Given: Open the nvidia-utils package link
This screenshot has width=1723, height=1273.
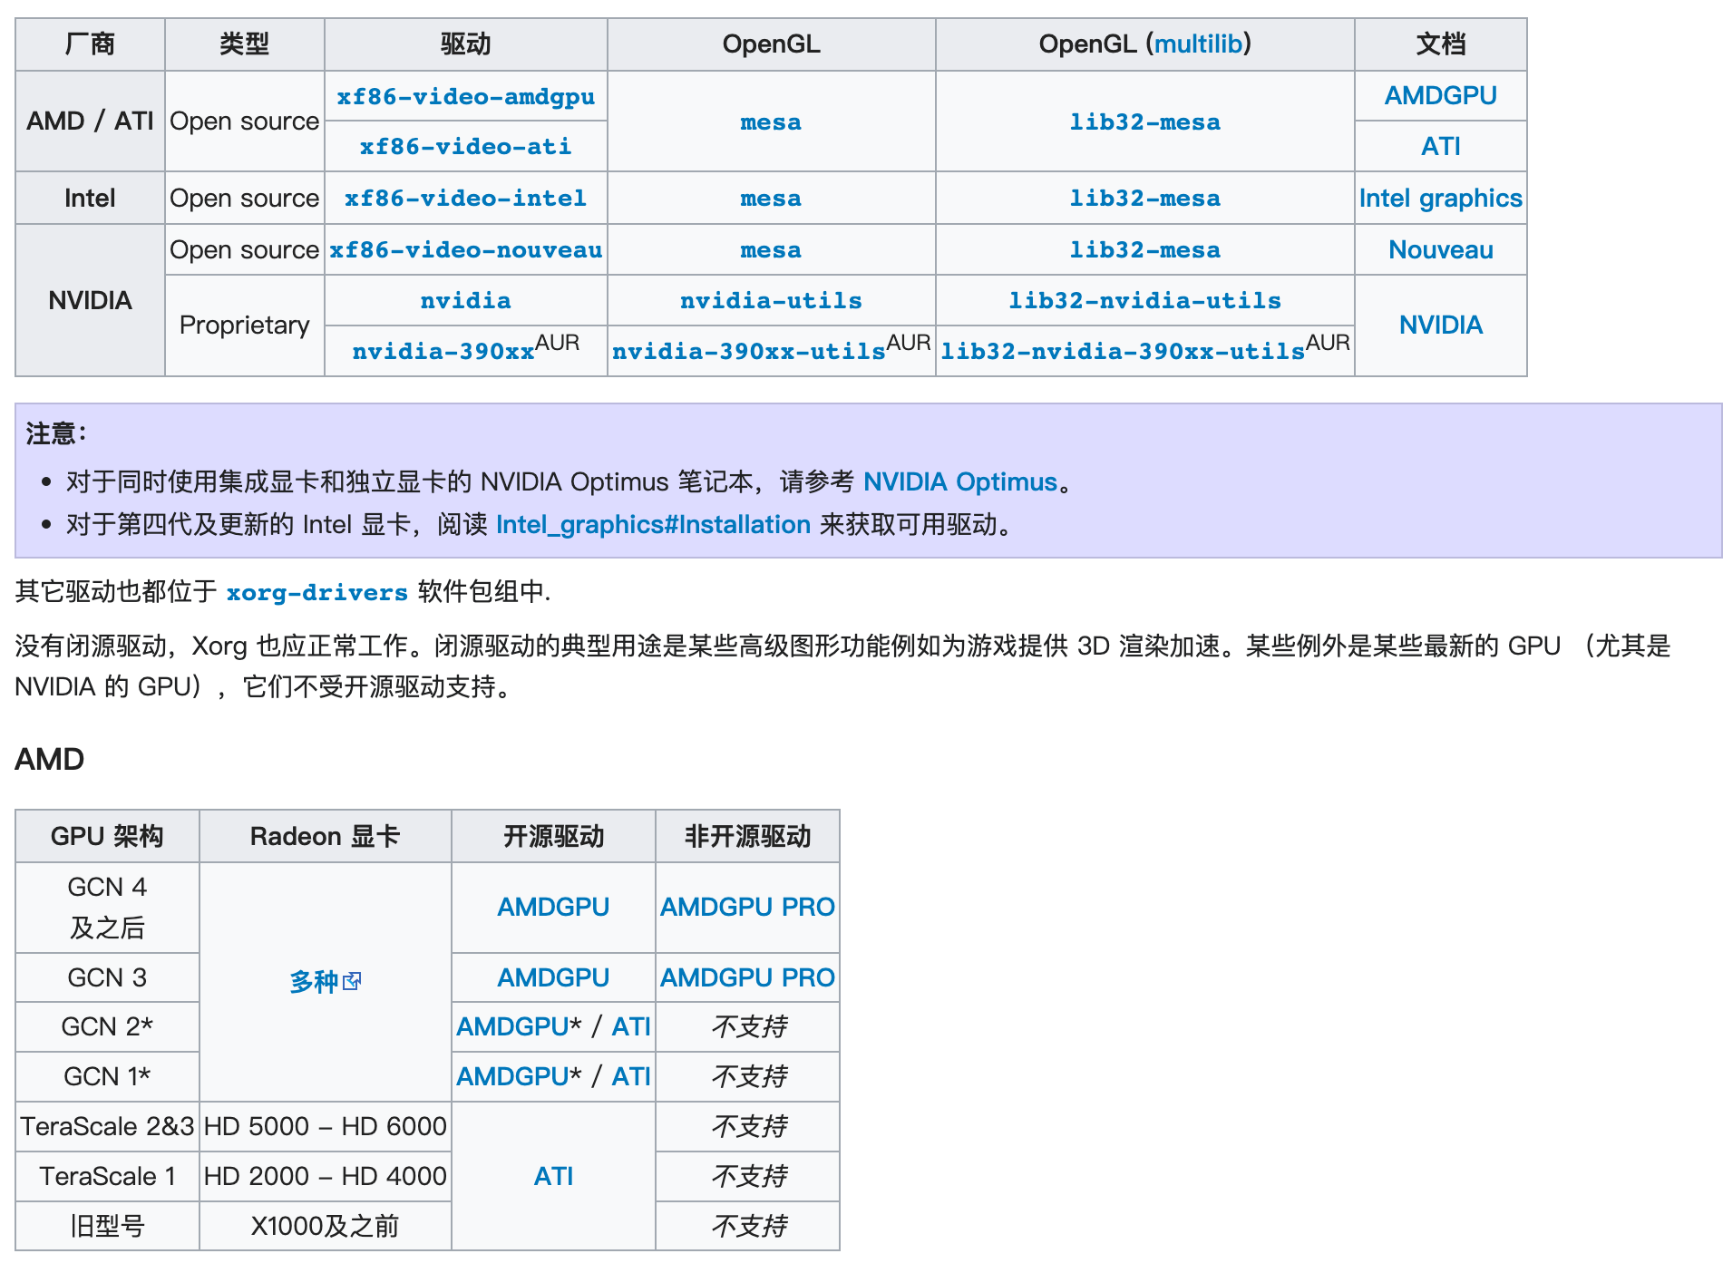Looking at the screenshot, I should click(x=771, y=300).
